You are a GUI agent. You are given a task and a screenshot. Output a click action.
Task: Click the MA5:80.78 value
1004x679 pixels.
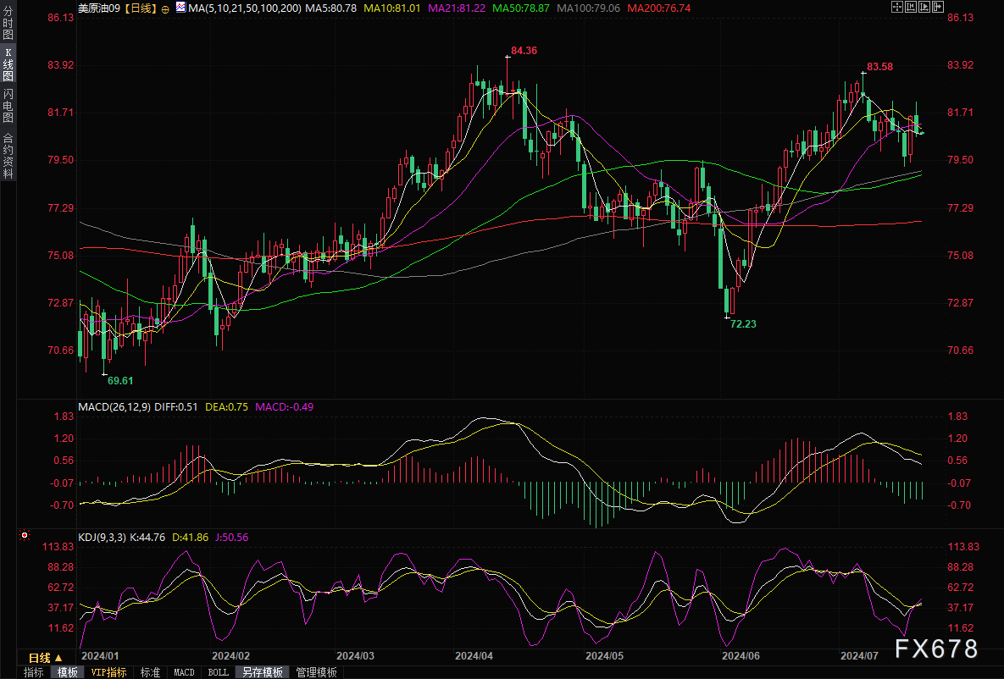(x=331, y=8)
